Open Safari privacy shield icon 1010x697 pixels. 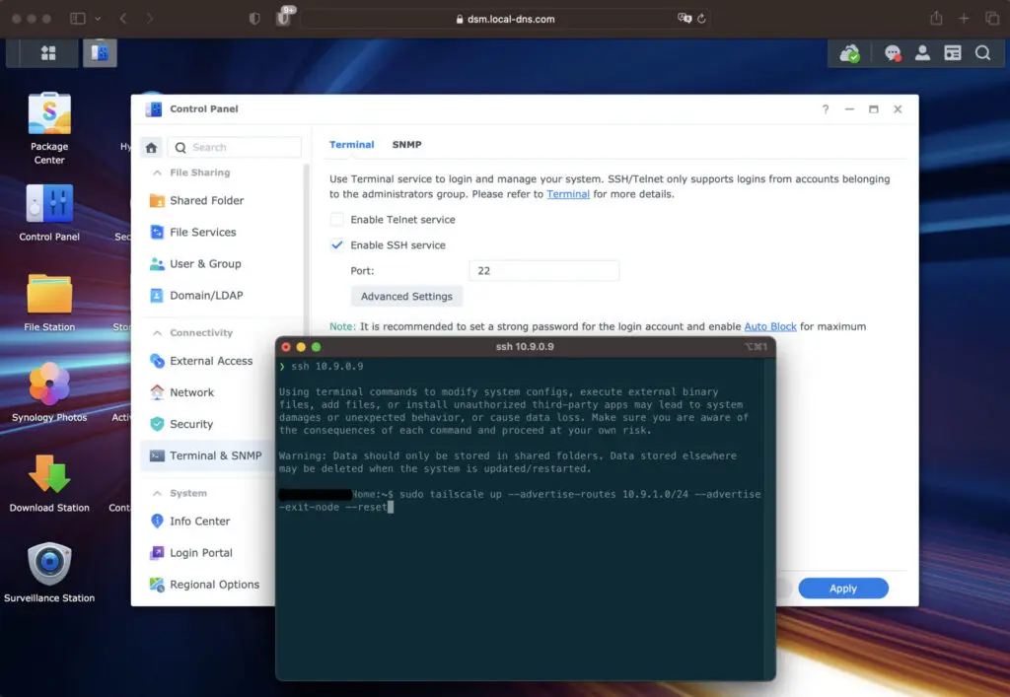pyautogui.click(x=254, y=19)
